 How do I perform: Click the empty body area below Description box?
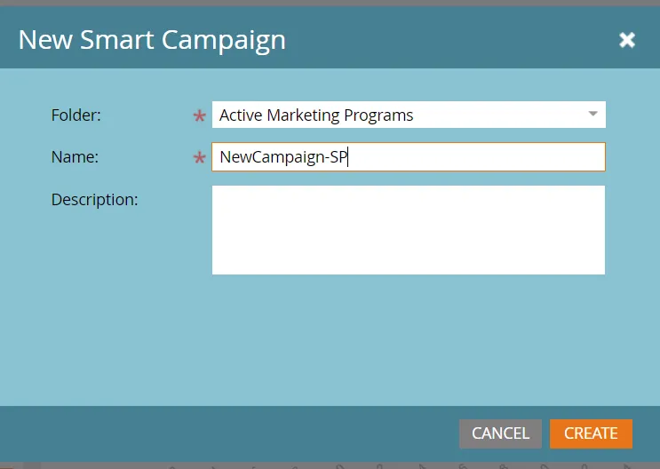pyautogui.click(x=355, y=338)
